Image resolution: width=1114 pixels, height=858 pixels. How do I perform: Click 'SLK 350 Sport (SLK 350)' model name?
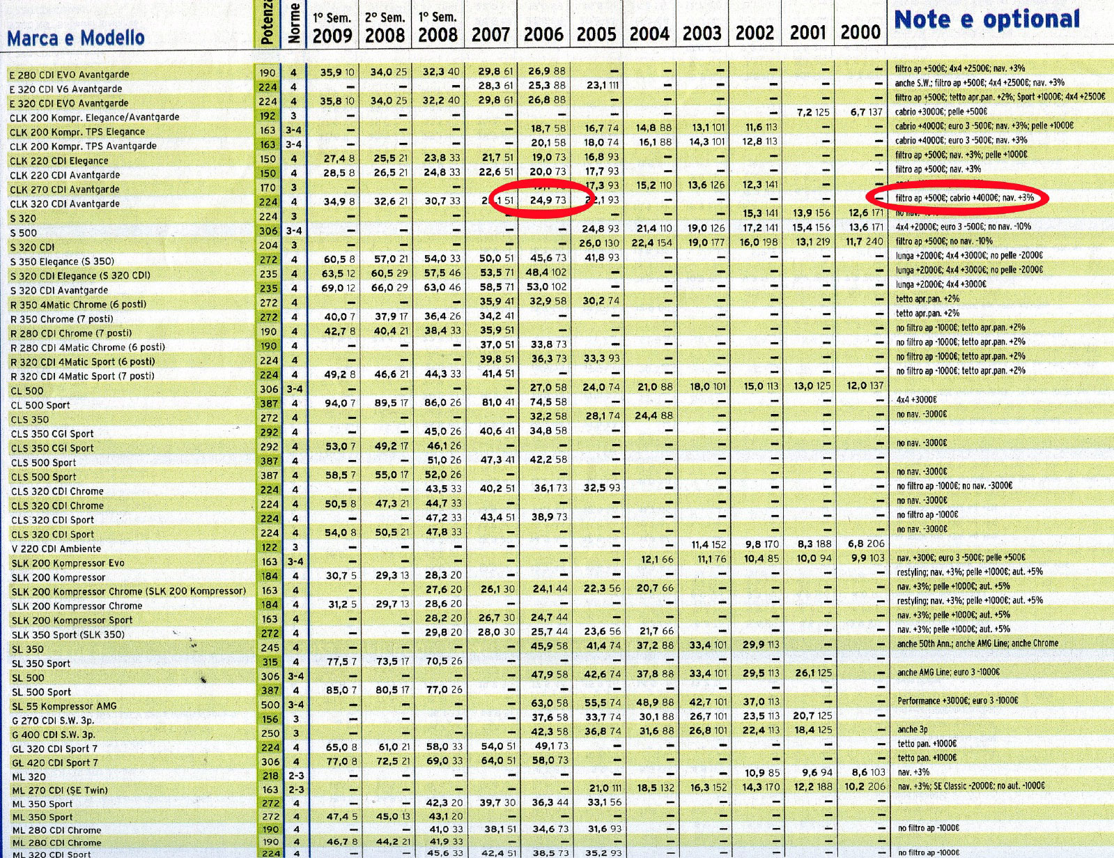coord(68,635)
